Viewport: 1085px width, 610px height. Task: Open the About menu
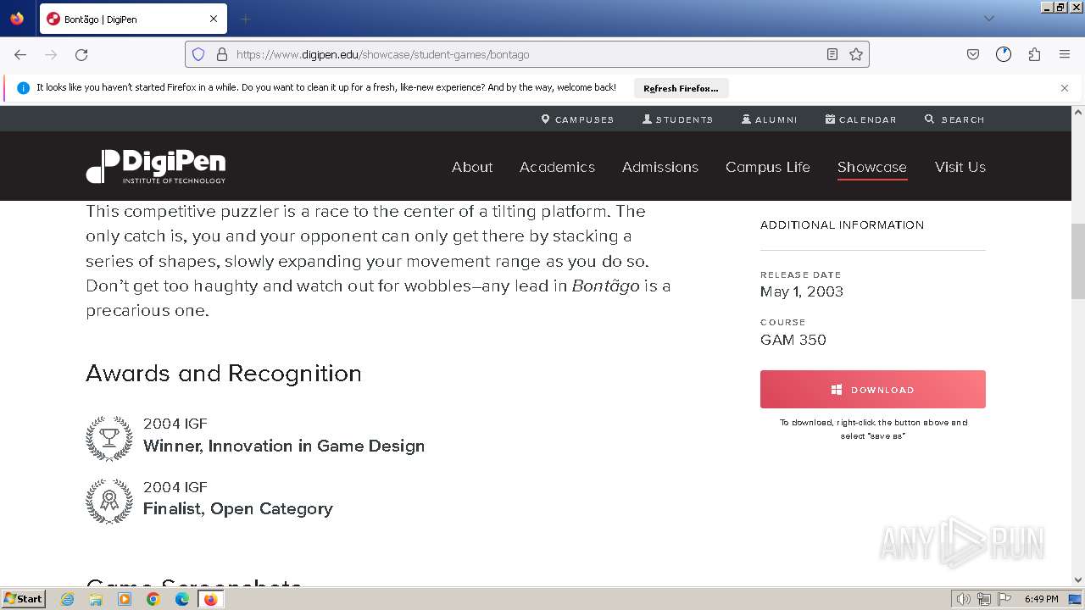click(x=472, y=167)
